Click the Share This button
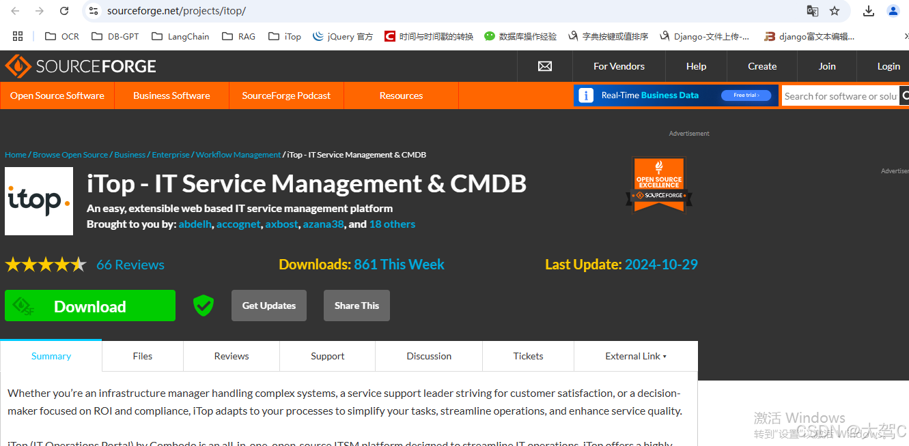909x446 pixels. 356,306
